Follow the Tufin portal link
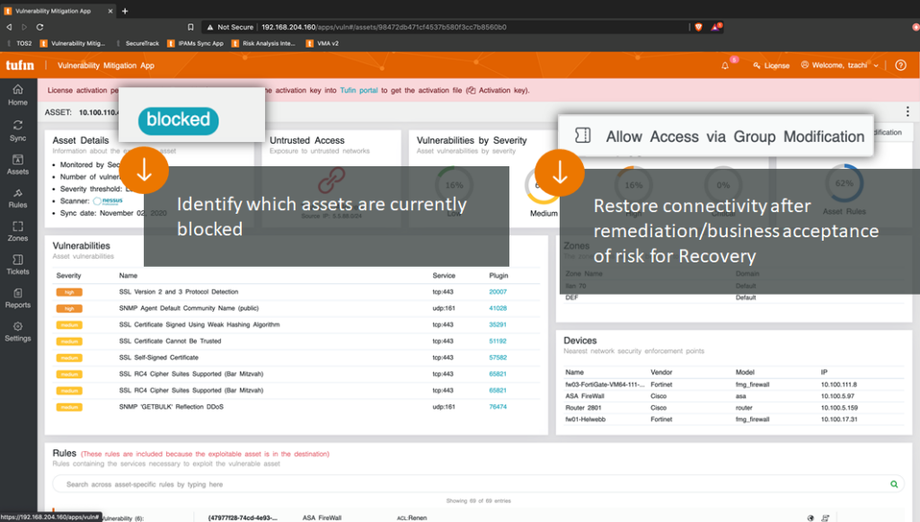This screenshot has height=522, width=920. (x=358, y=91)
